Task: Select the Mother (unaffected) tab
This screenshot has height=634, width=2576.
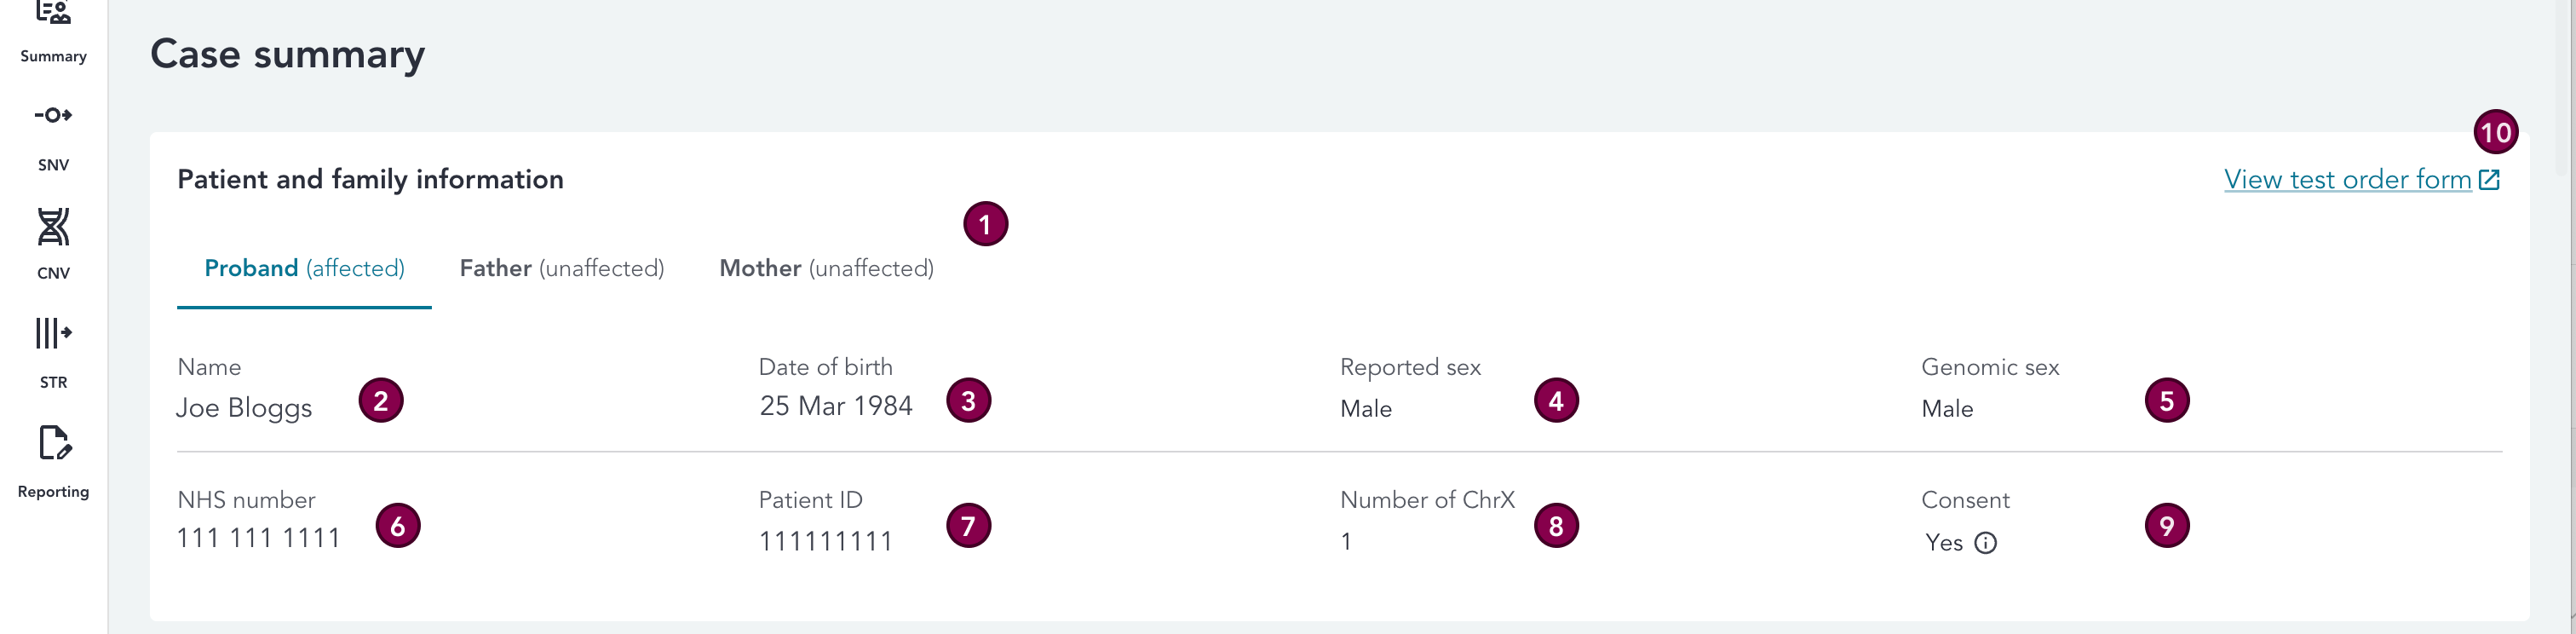Action: 826,268
